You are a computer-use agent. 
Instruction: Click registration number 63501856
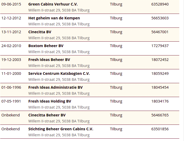(160, 129)
